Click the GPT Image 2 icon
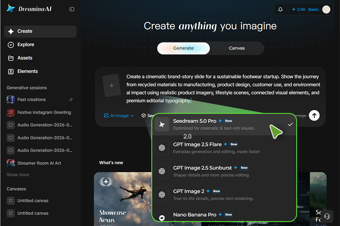 click(x=162, y=195)
